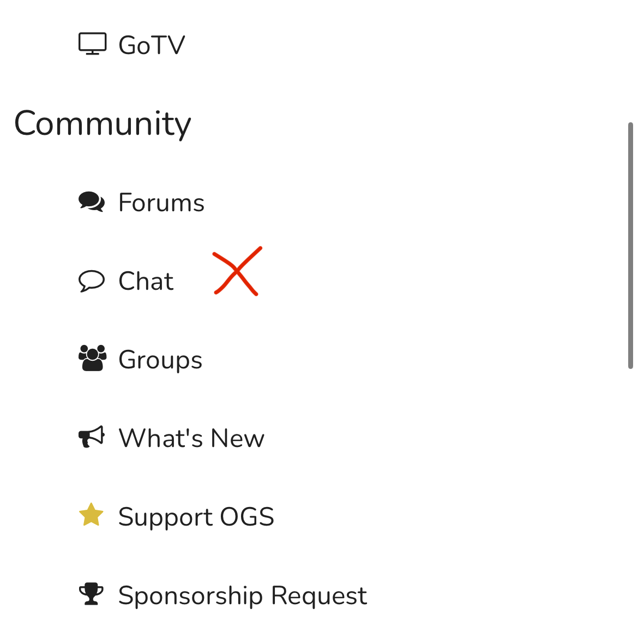Open the GoTV text link
The width and height of the screenshot is (638, 620).
152,45
